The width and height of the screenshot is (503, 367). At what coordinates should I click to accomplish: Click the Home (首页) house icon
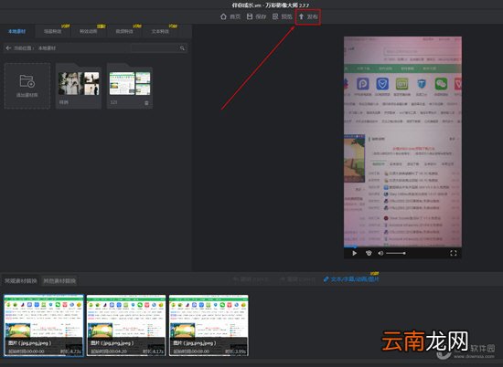pyautogui.click(x=223, y=16)
